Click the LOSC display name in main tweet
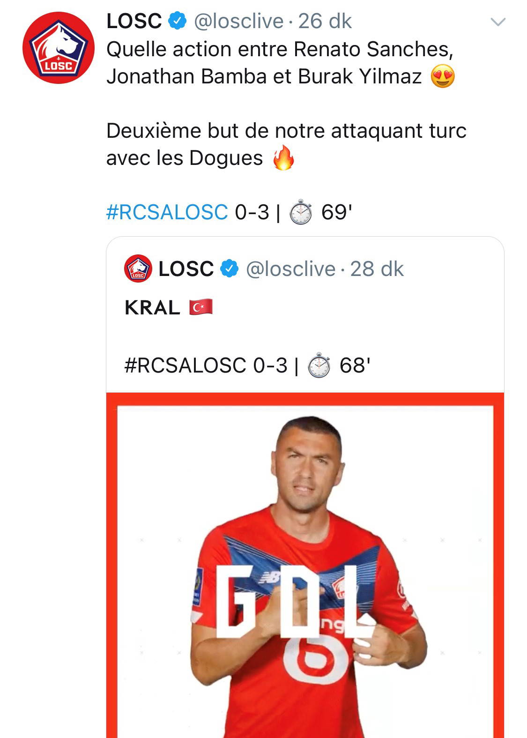Viewport: 527px width, 738px height. click(134, 22)
